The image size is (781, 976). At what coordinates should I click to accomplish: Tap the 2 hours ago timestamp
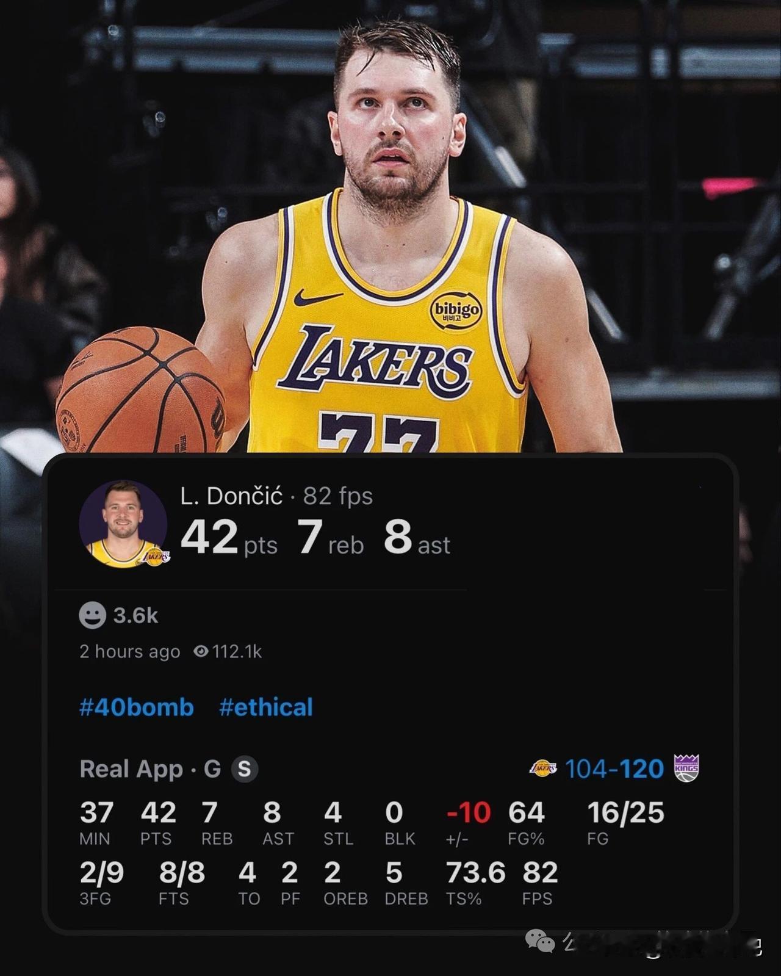(x=129, y=652)
